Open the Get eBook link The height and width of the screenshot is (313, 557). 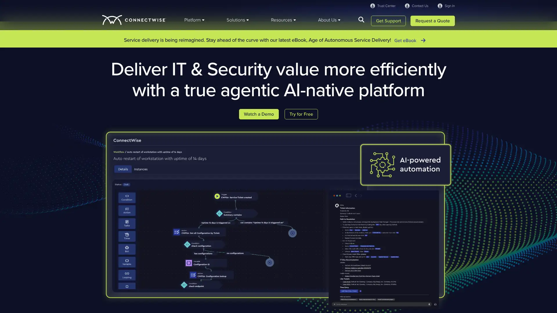point(405,41)
